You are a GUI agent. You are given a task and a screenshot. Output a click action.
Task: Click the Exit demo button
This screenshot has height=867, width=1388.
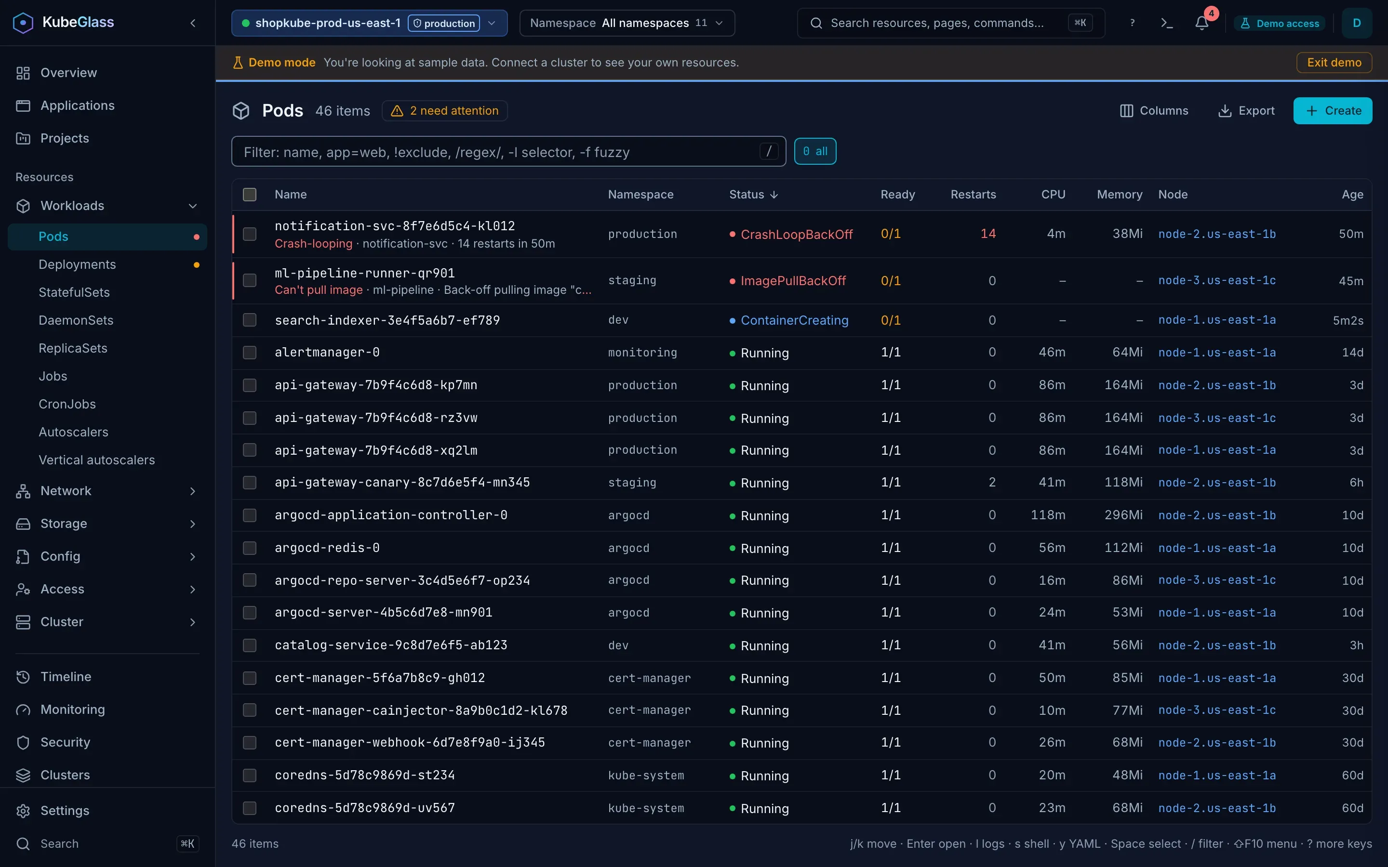[1334, 63]
